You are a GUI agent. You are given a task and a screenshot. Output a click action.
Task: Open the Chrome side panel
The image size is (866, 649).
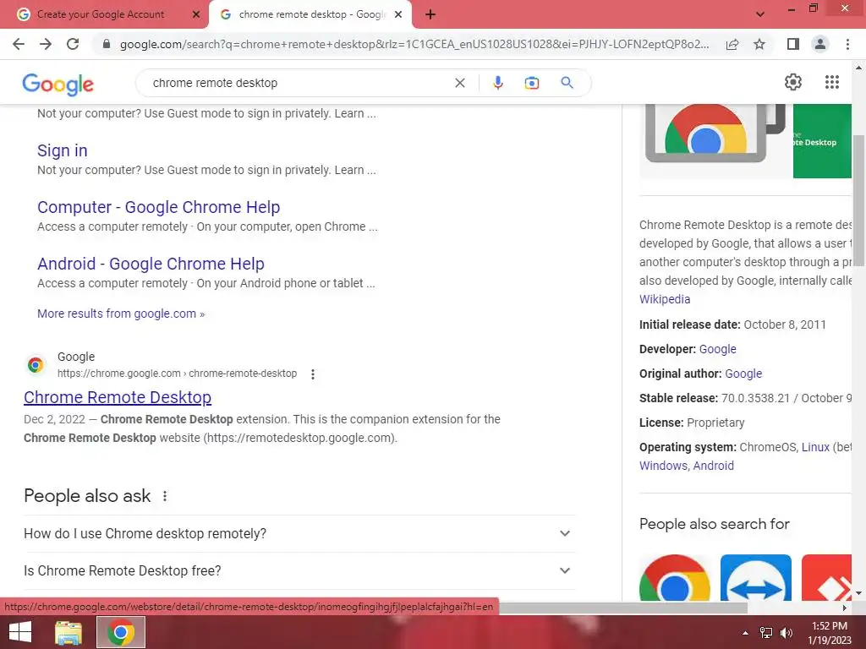[x=793, y=44]
